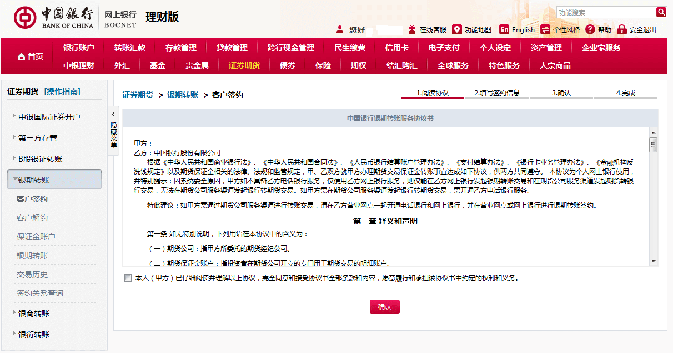Click the 帮助 question mark icon
The width and height of the screenshot is (673, 353).
point(590,29)
